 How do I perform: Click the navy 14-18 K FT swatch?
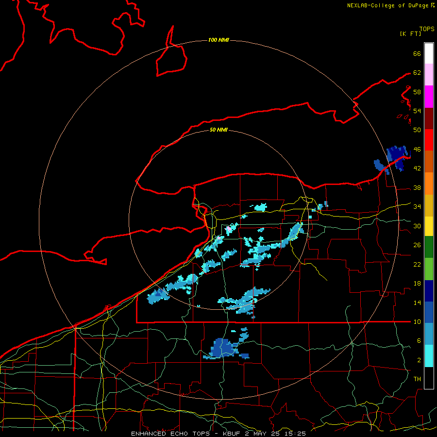[x=429, y=291]
